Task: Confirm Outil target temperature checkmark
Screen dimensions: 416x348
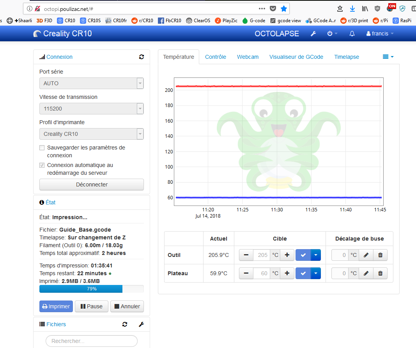Action: pyautogui.click(x=303, y=255)
